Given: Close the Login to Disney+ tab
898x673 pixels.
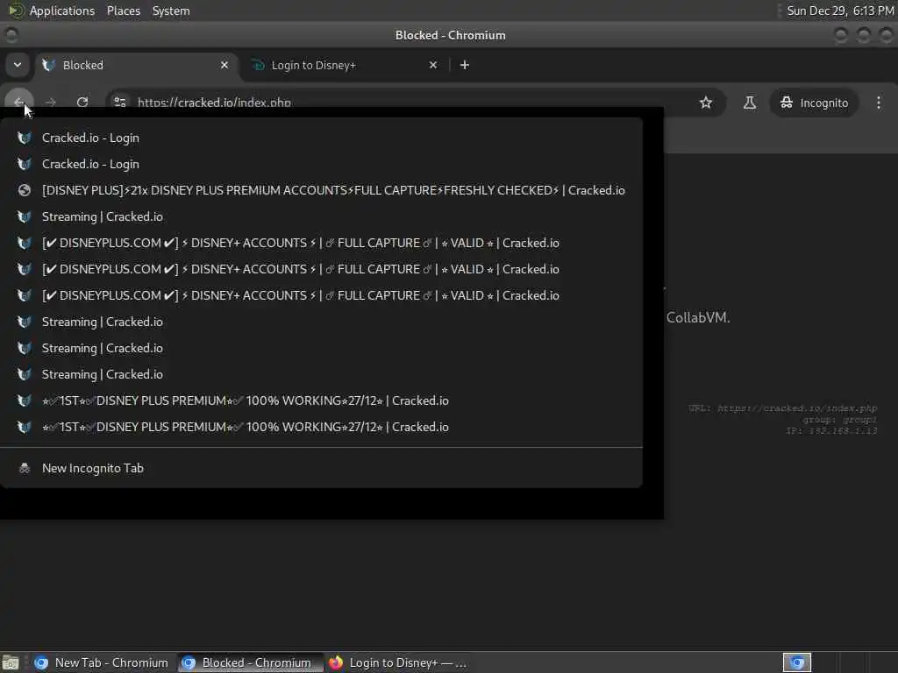Looking at the screenshot, I should [x=433, y=65].
